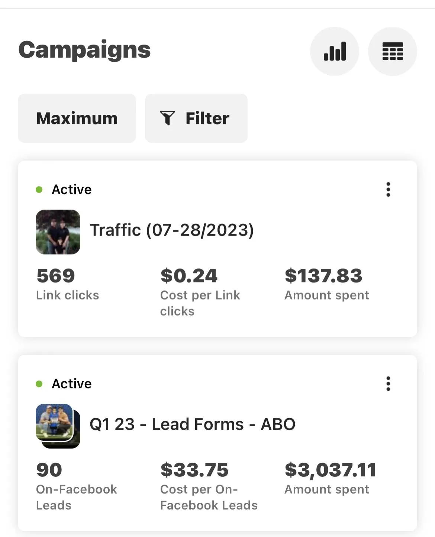Select the 90 On-Facebook Leads metric
435x537 pixels.
click(49, 470)
